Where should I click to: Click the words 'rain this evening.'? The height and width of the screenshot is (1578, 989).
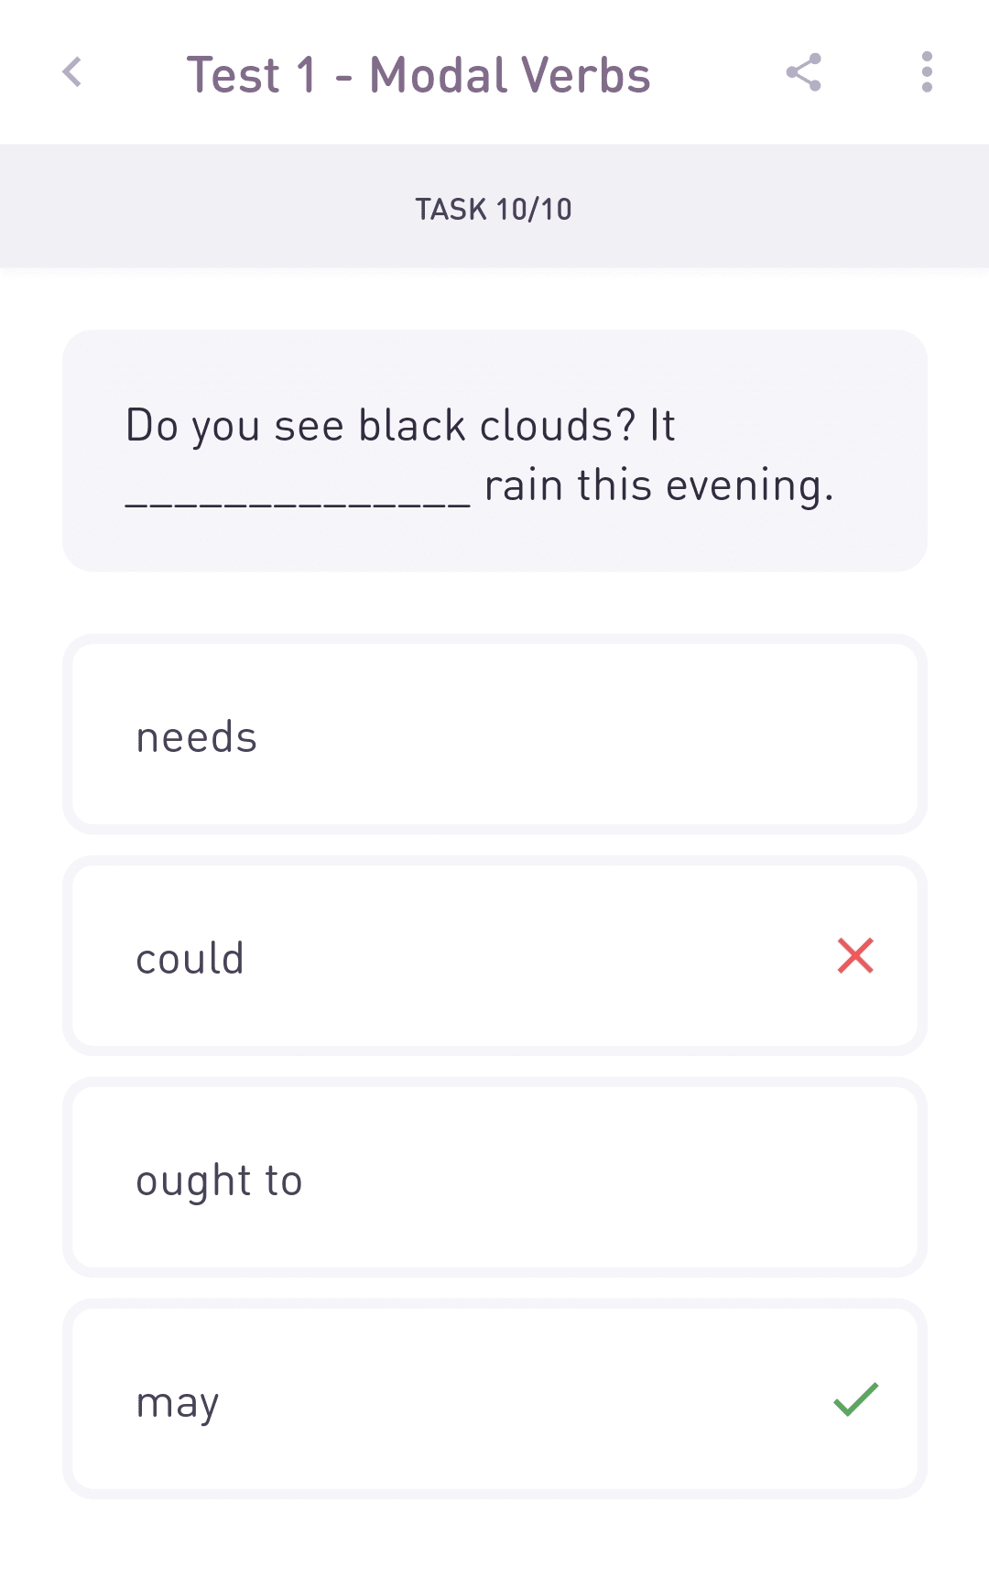(659, 485)
